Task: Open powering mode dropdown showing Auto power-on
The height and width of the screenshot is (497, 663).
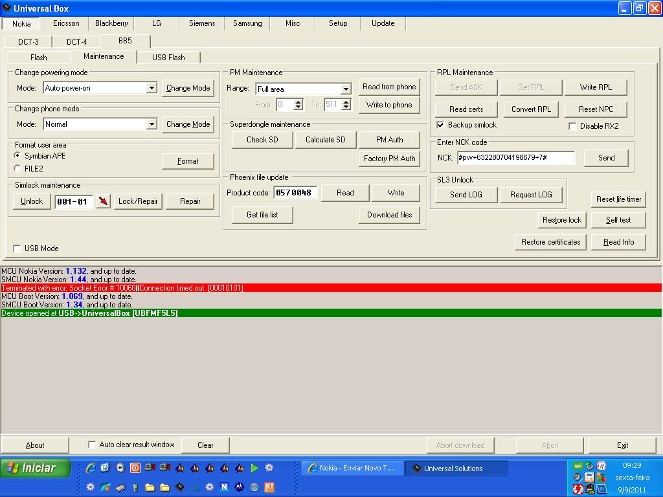Action: (x=152, y=88)
